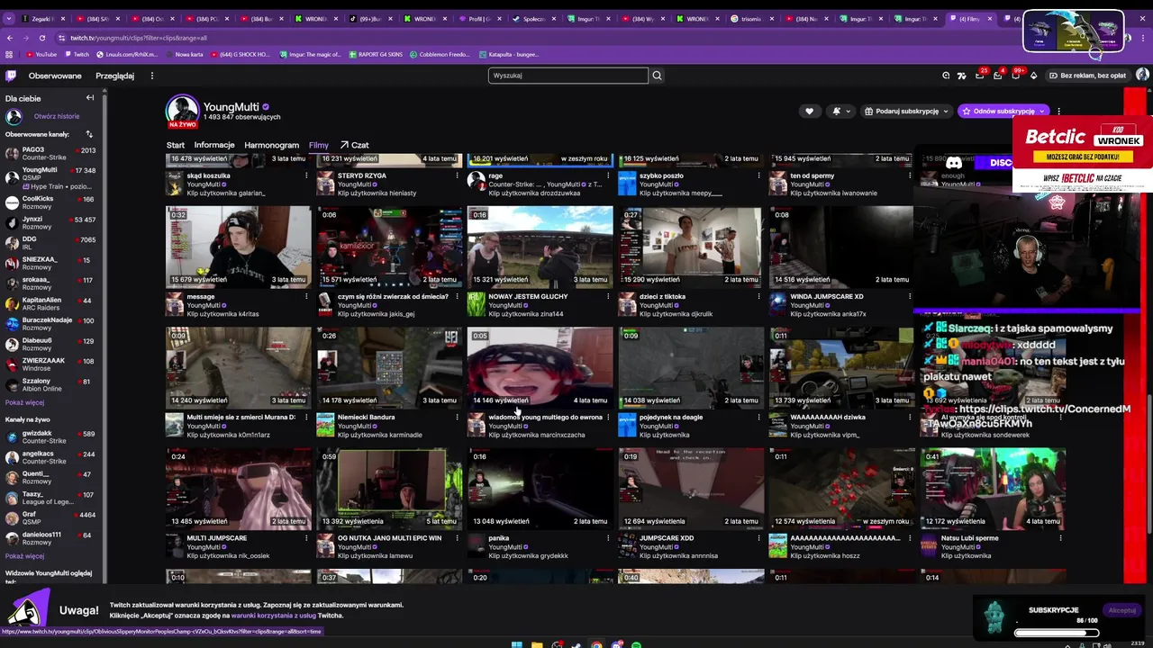Image resolution: width=1153 pixels, height=648 pixels.
Task: Play the 'NOWAY JESTEM GŁUCHY' clip thumbnail
Action: tap(540, 247)
